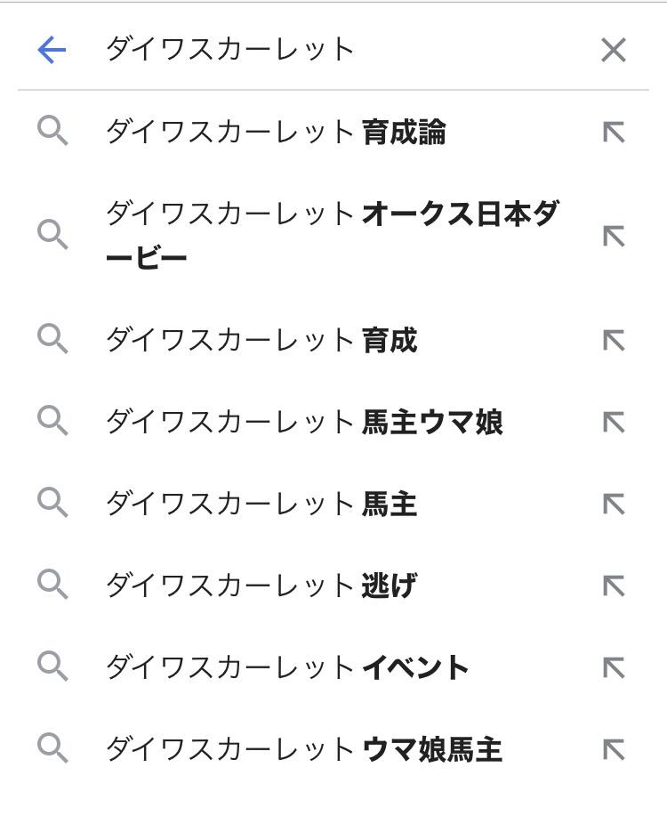Click search icon next to 逃げ suggestion
The image size is (667, 824).
(52, 586)
